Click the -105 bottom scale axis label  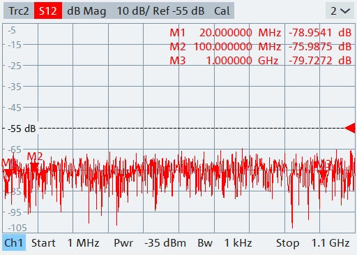coord(17,228)
